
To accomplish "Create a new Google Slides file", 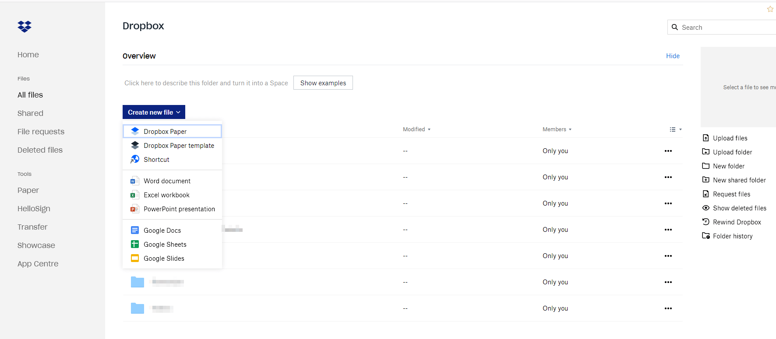I will point(172,259).
